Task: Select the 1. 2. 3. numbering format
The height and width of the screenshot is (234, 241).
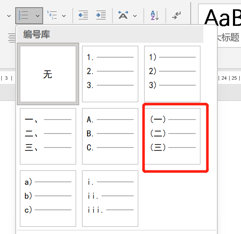Action: pyautogui.click(x=110, y=74)
